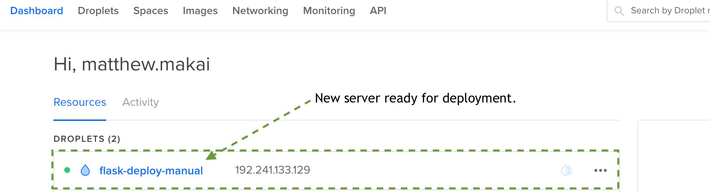Switch to the Activity tab
The image size is (710, 192).
[140, 102]
